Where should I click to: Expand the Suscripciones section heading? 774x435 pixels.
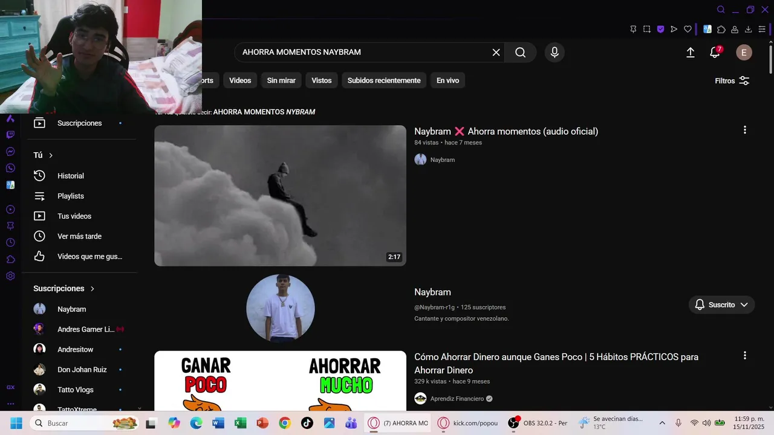(x=64, y=289)
